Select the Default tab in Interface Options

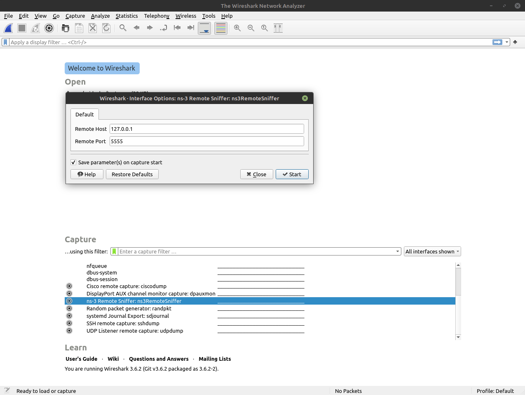(84, 114)
